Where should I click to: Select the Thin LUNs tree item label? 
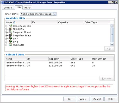[x=18, y=45]
